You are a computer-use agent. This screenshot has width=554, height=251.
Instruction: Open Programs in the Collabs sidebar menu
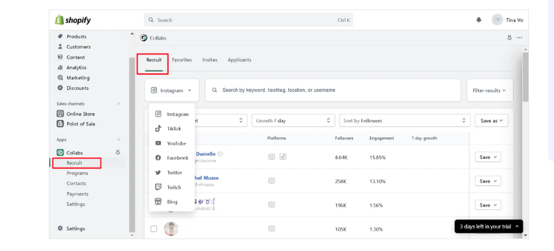(x=77, y=173)
